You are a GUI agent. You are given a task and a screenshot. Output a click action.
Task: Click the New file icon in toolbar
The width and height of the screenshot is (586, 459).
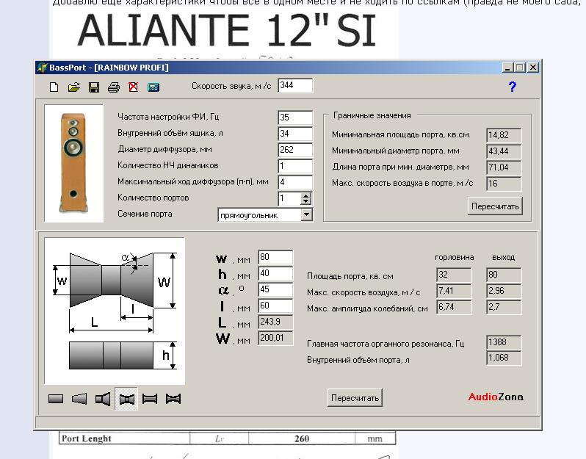click(54, 87)
